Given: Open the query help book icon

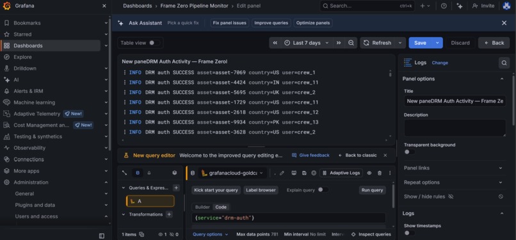Looking at the screenshot, I should (294, 173).
